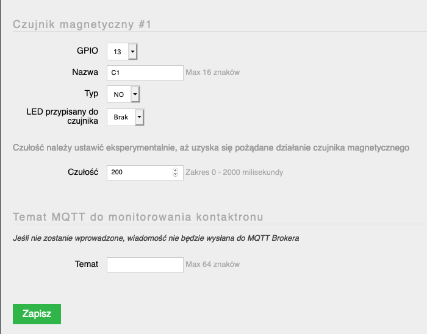Open the LED przypisany do czujnika dropdown
Image resolution: width=427 pixels, height=334 pixels.
coord(125,117)
